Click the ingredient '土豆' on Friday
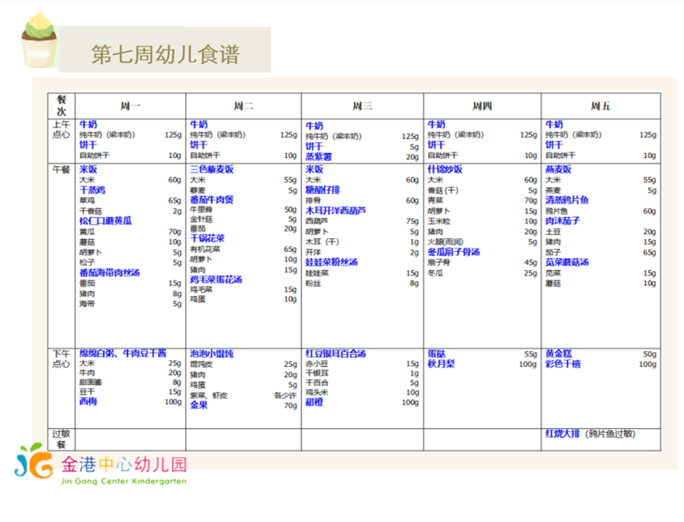Image resolution: width=684 pixels, height=522 pixels. click(x=552, y=232)
